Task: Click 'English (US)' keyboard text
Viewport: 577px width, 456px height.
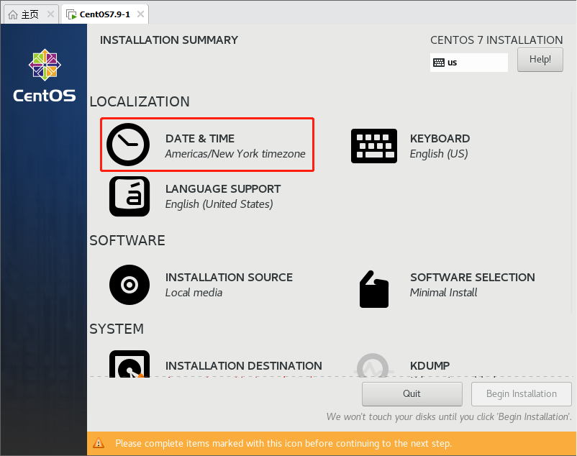Action: pyautogui.click(x=439, y=154)
